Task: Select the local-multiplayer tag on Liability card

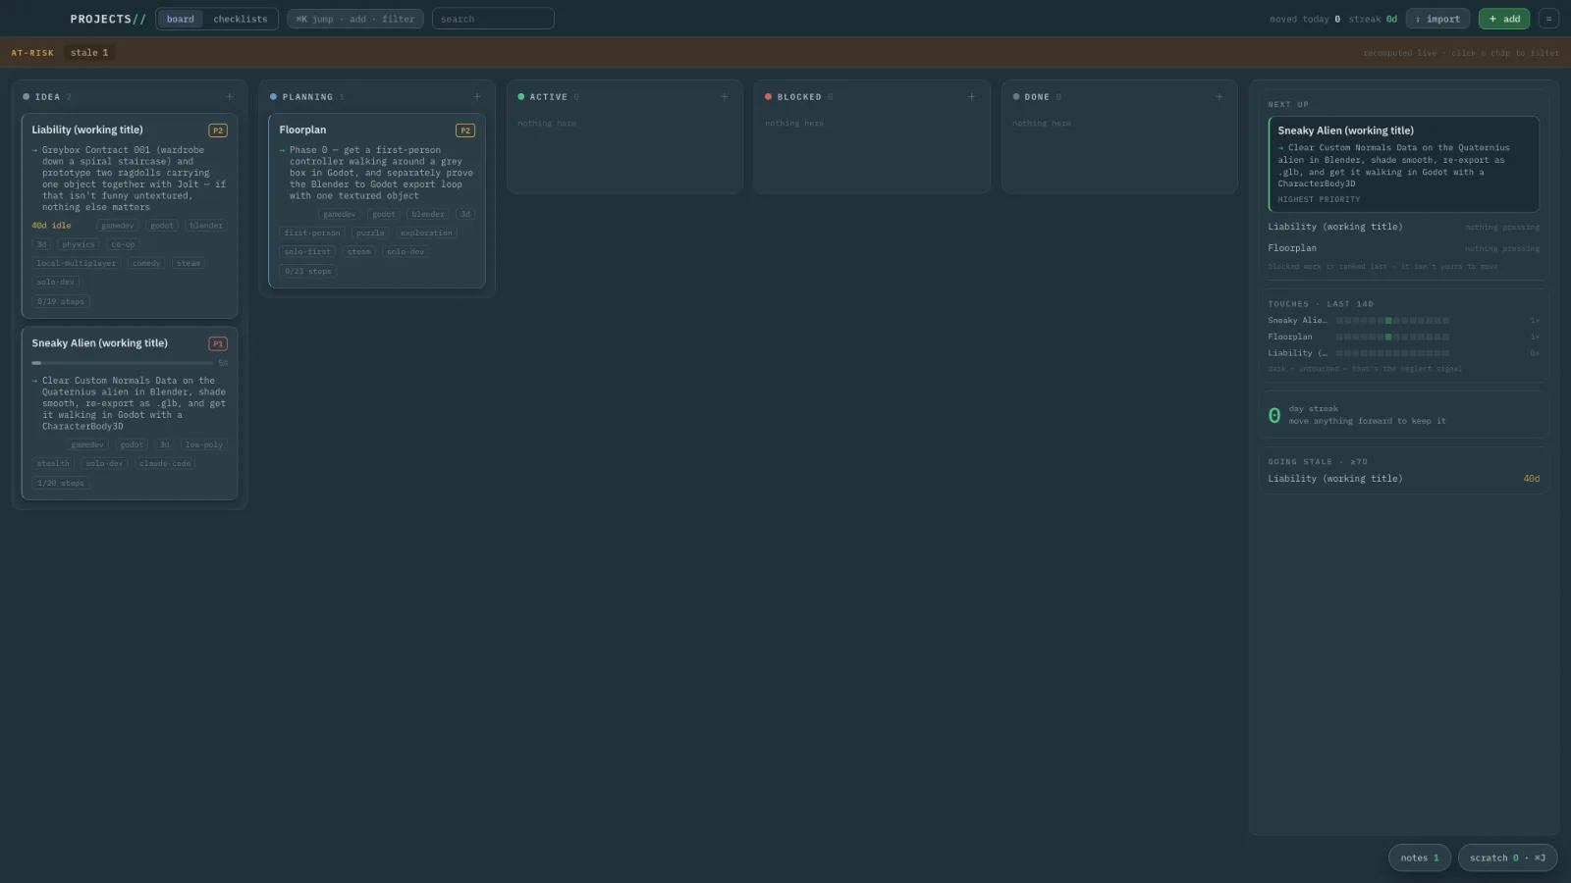Action: [77, 263]
